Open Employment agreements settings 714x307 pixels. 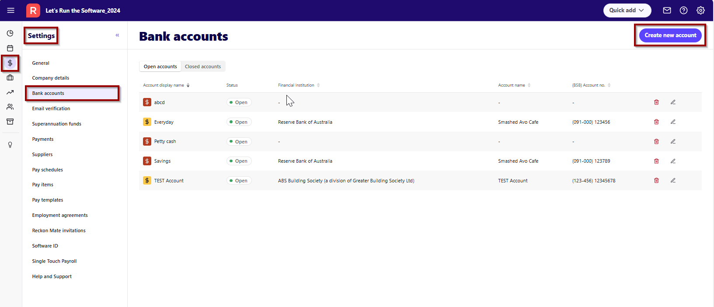tap(60, 215)
